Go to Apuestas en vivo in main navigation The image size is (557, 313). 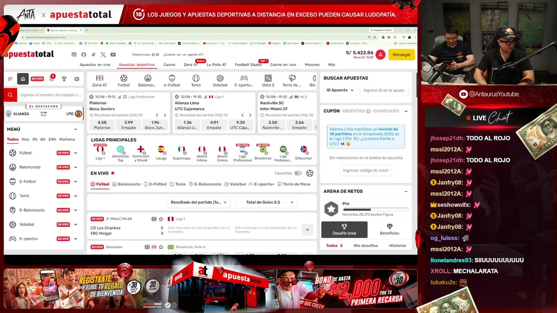(x=95, y=65)
